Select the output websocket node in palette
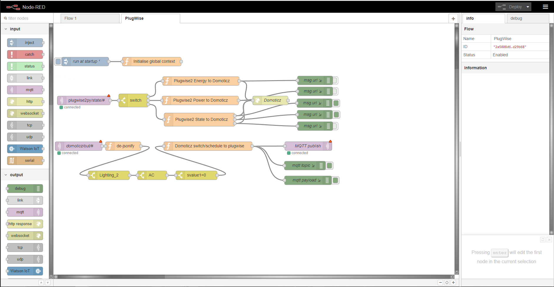 point(25,236)
